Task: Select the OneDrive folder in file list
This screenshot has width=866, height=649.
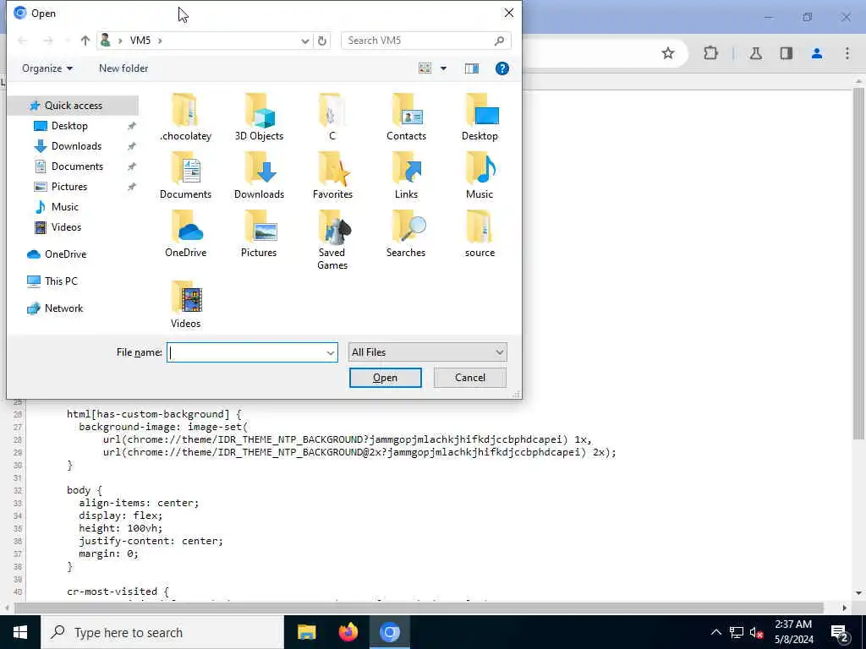Action: coord(185,234)
